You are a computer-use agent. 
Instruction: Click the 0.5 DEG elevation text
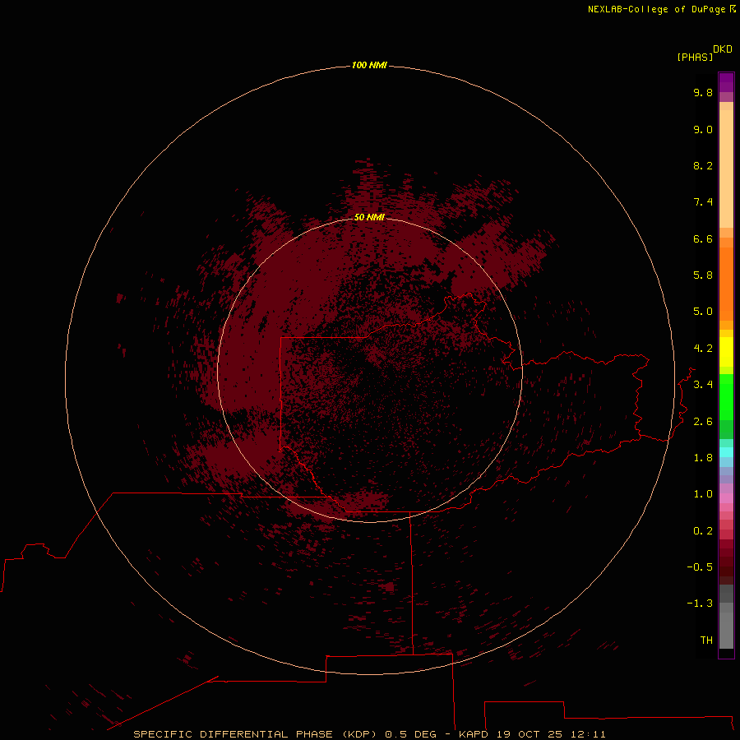tap(410, 734)
